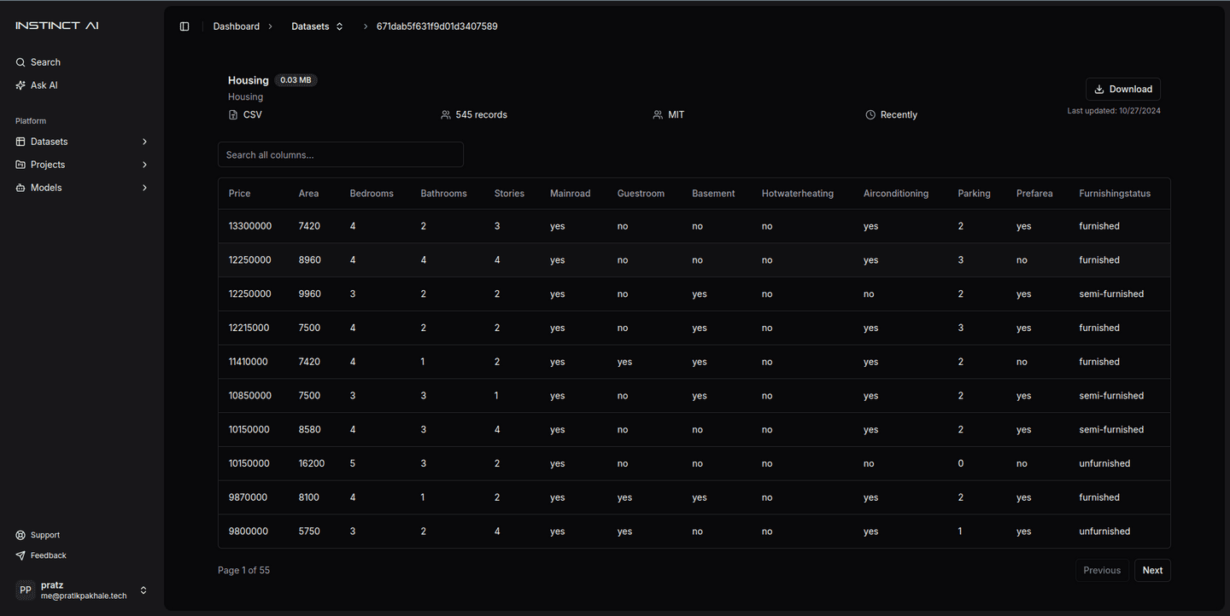This screenshot has height=616, width=1230.
Task: Expand the Projects sidebar chevron
Action: point(144,165)
